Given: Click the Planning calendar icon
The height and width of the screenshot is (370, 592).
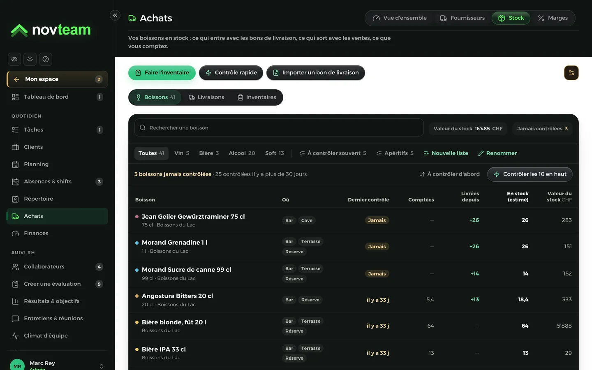Looking at the screenshot, I should [15, 164].
